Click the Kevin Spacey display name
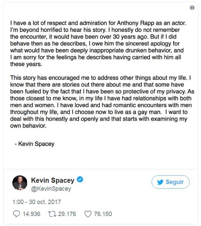Viewport: 201px width, 226px height. (x=53, y=180)
